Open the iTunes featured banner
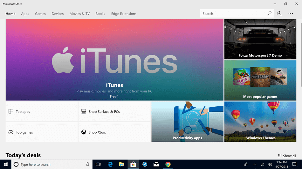 click(x=114, y=60)
